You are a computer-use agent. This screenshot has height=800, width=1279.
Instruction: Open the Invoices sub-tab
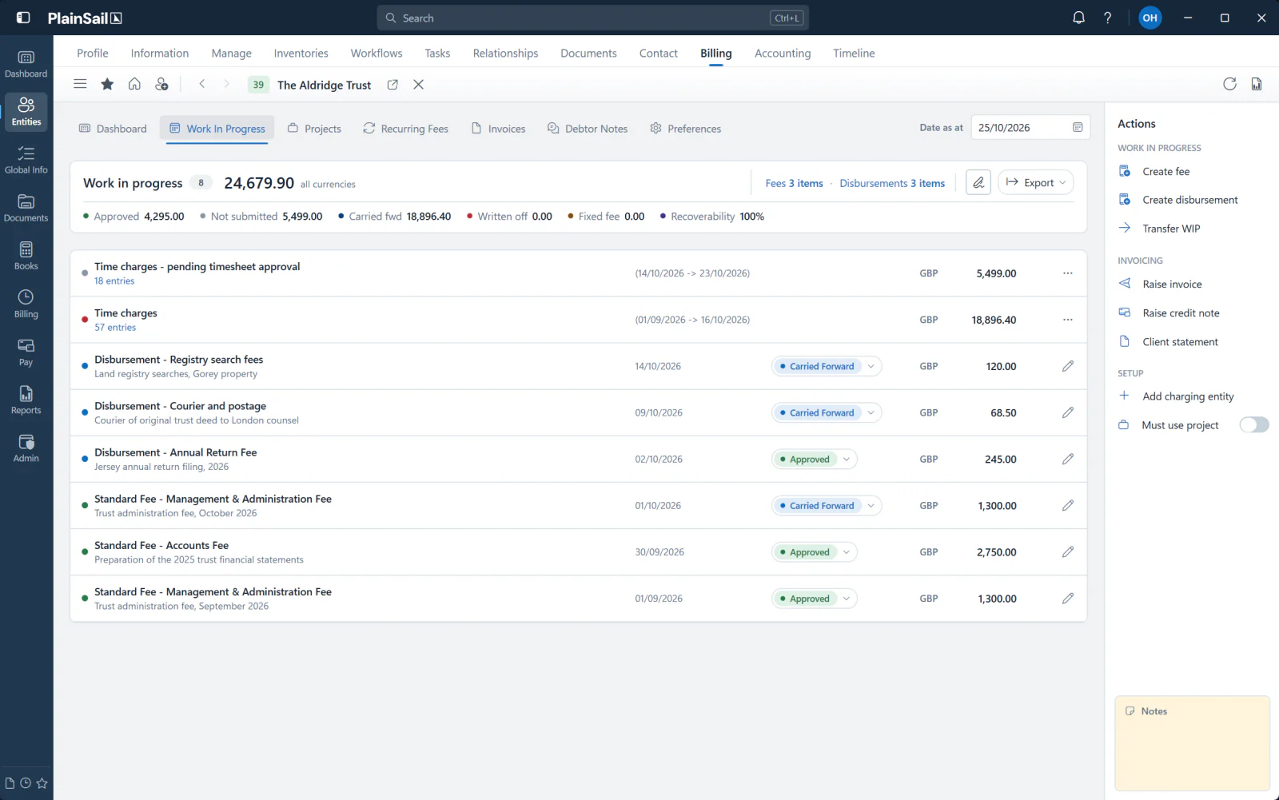498,129
